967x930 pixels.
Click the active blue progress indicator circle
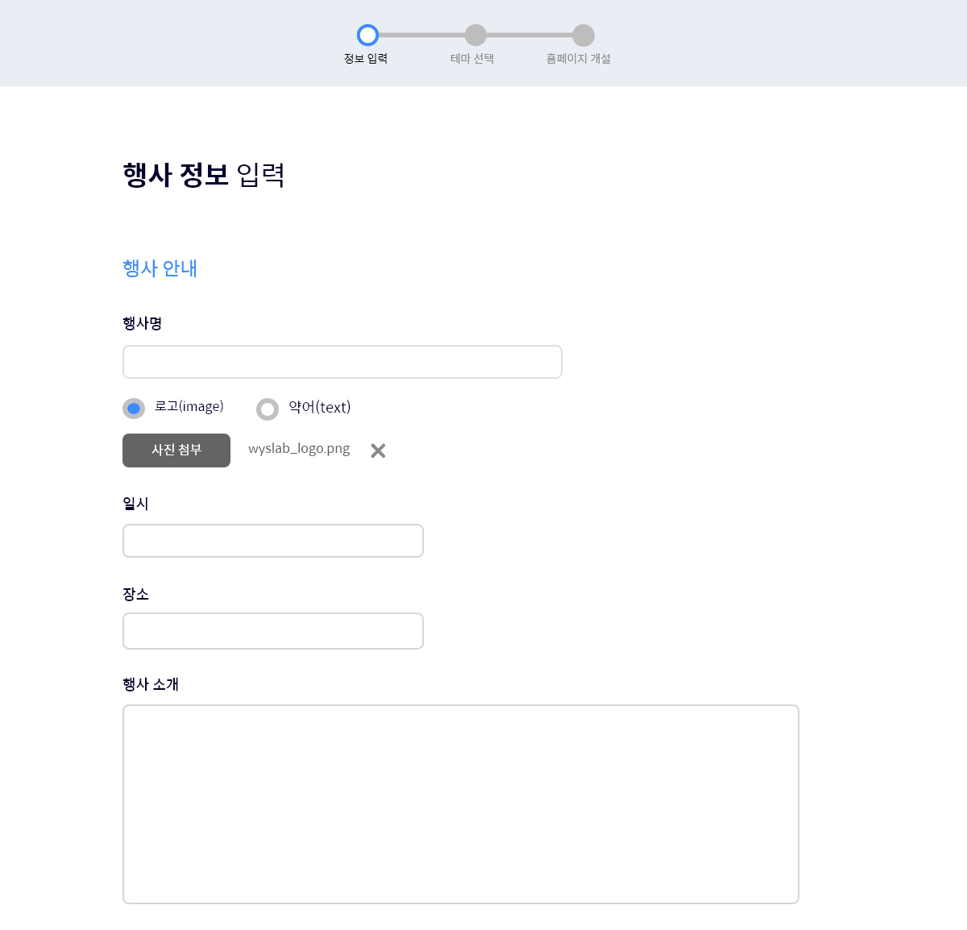[367, 35]
